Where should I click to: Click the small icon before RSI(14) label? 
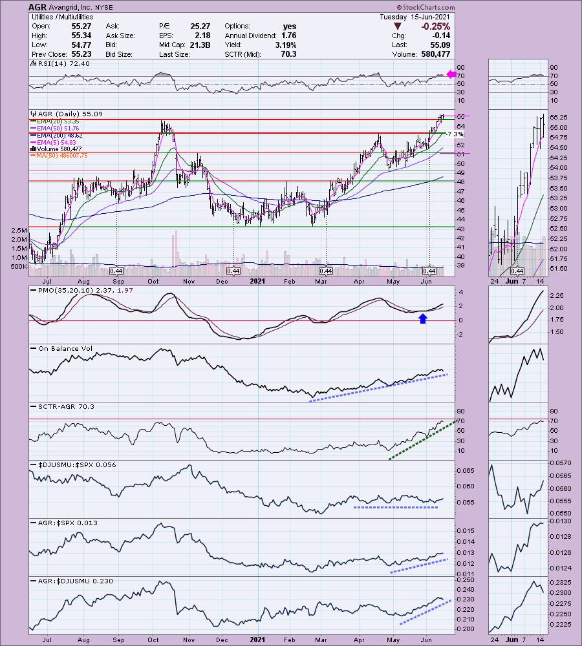[x=34, y=63]
